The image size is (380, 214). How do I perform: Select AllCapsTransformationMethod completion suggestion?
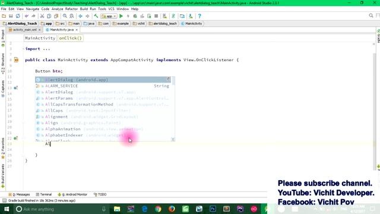103,105
